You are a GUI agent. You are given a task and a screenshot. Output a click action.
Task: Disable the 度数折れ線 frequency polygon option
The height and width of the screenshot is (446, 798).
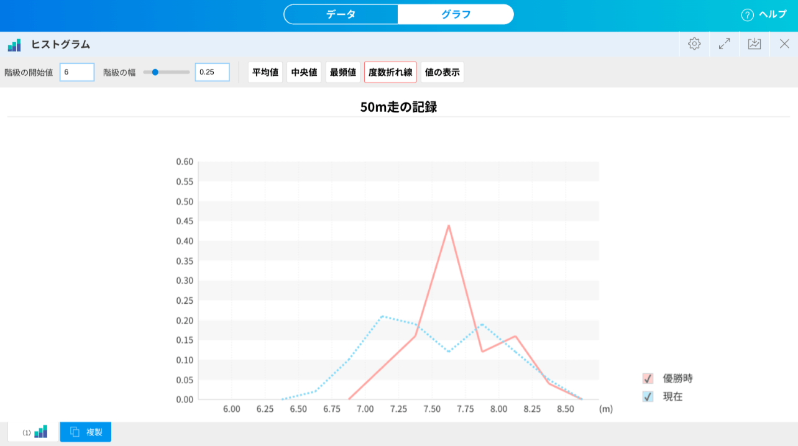(390, 72)
